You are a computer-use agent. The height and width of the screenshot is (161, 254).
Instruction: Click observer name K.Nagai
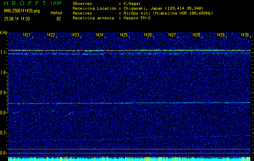tap(132, 3)
